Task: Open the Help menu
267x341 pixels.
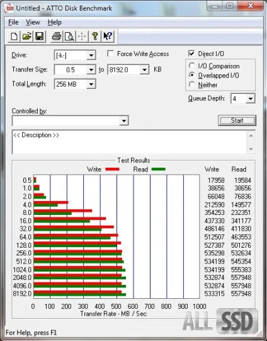Action: coord(55,22)
